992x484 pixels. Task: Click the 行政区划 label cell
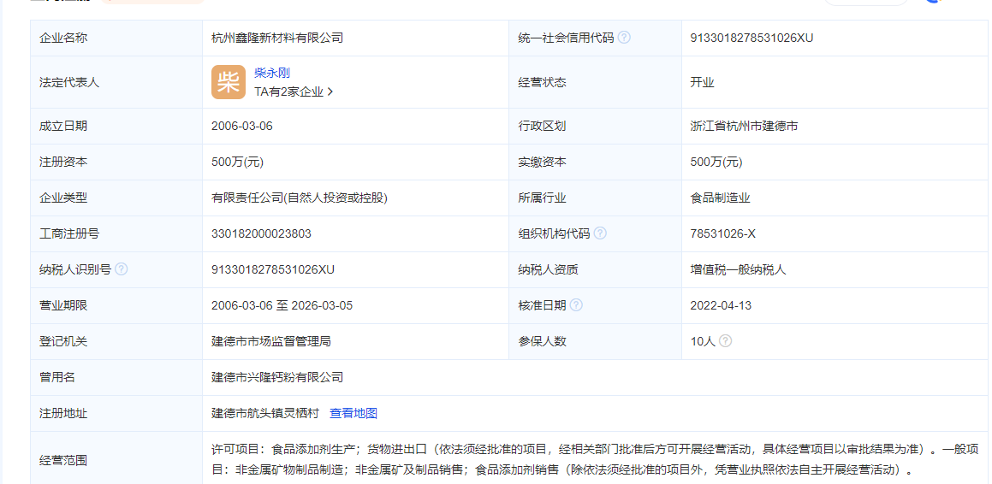(x=596, y=126)
